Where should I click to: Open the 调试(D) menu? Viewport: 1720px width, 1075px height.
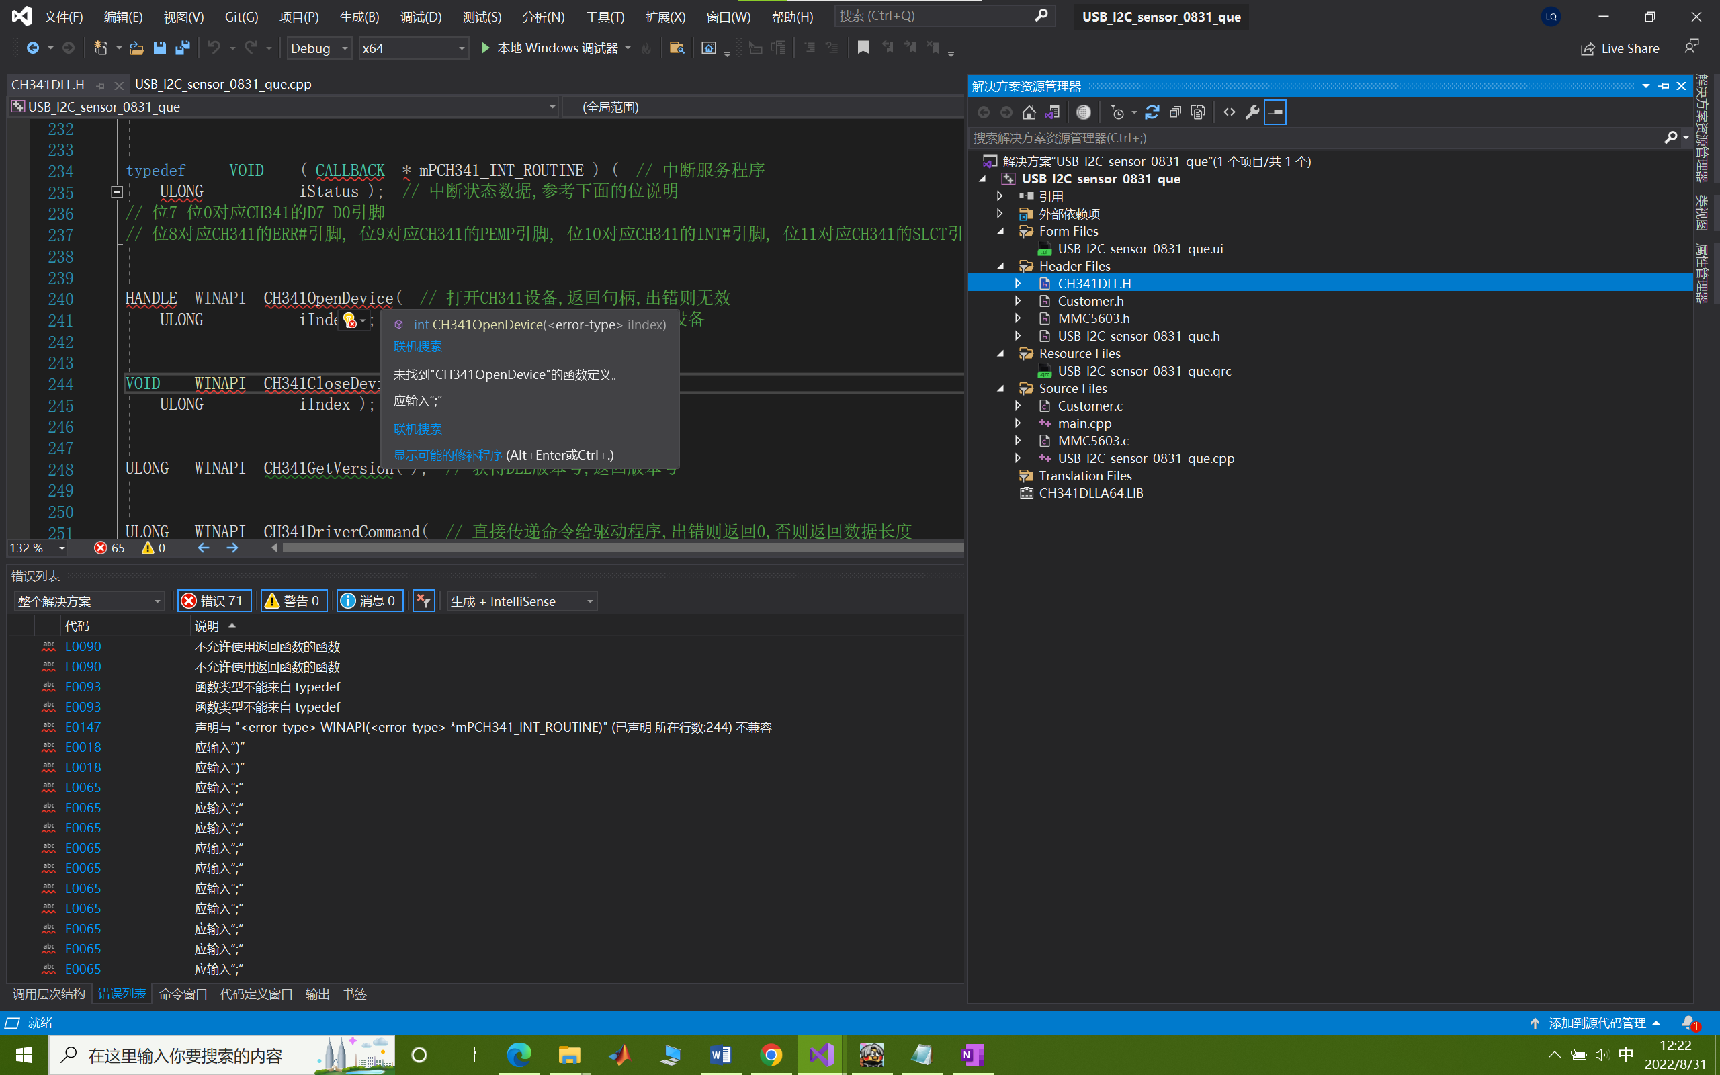point(421,16)
